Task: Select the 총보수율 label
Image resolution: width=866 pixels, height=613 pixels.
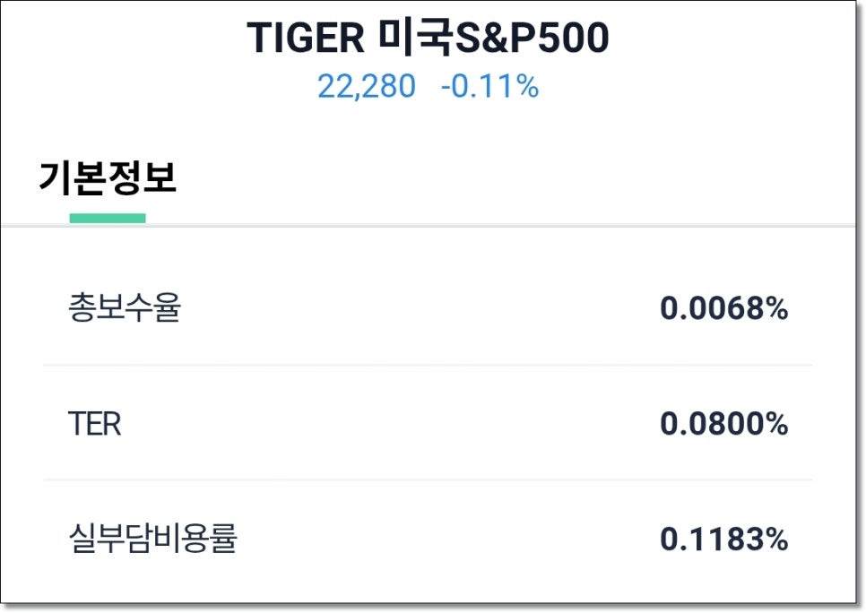Action: click(x=125, y=309)
